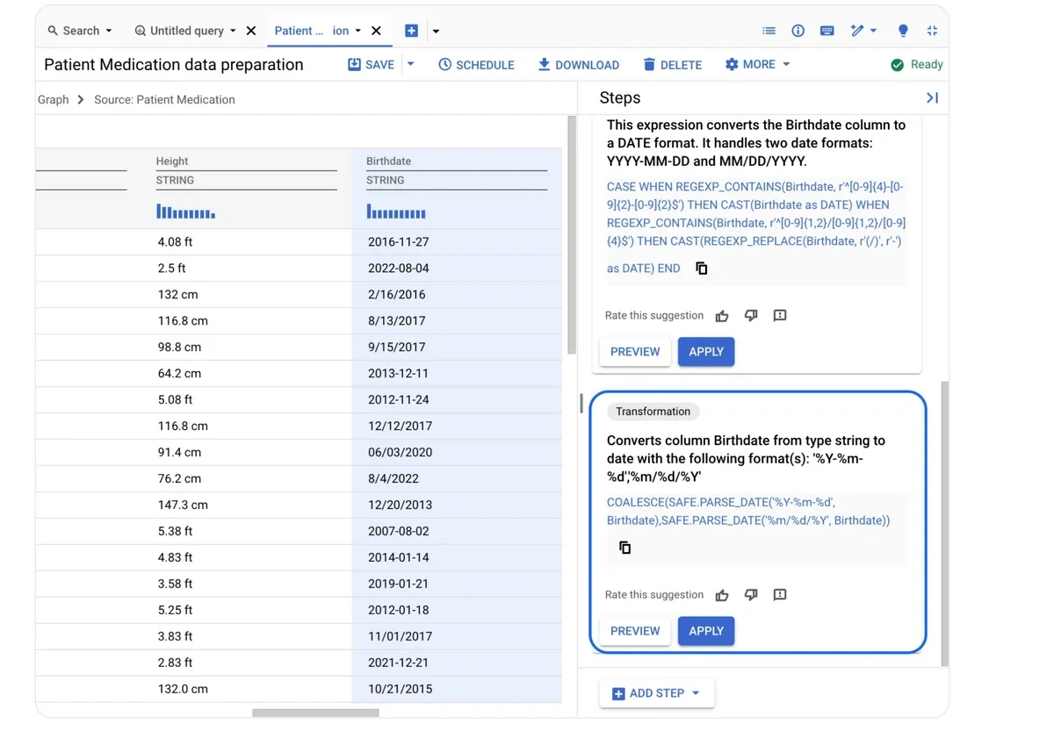Copy the CASE WHEN expression using its copy icon
Image resolution: width=1054 pixels, height=731 pixels.
point(701,268)
